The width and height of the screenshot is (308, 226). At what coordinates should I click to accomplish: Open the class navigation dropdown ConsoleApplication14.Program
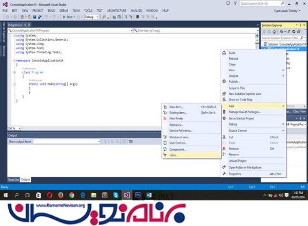70,30
